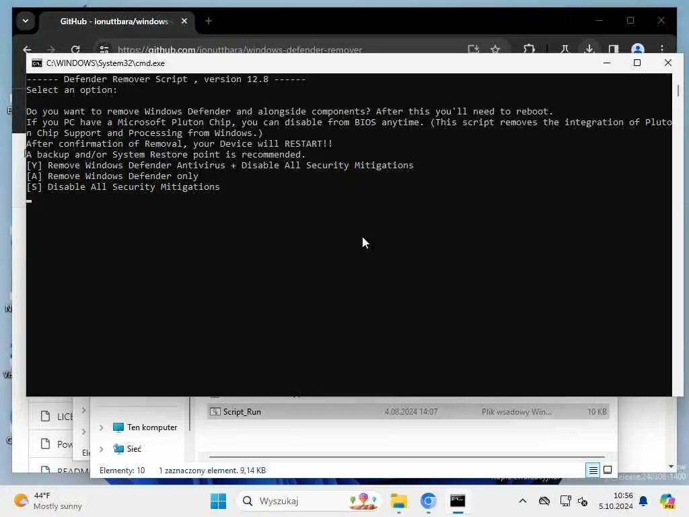Open Chrome Labs flask icon
Viewport: 689px width, 517px height.
(x=565, y=49)
